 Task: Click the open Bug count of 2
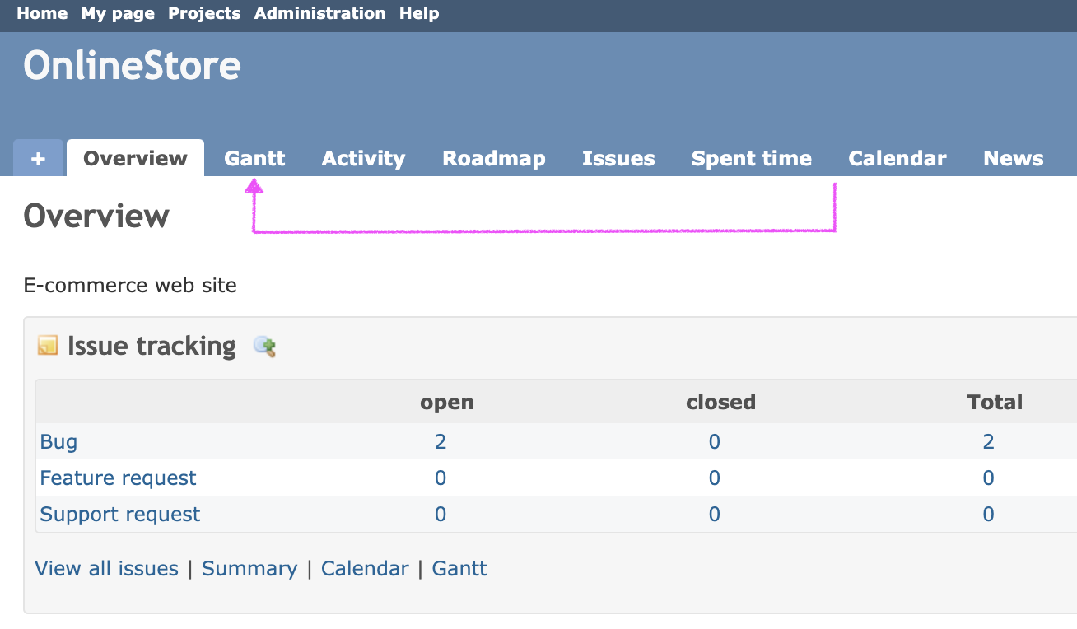[441, 442]
